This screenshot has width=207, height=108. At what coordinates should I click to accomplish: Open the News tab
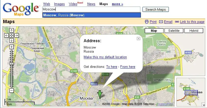coord(91,4)
